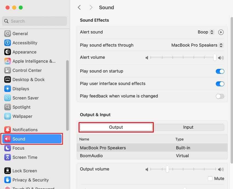Click the main pane scrollbar
The height and width of the screenshot is (189, 233).
(x=232, y=91)
